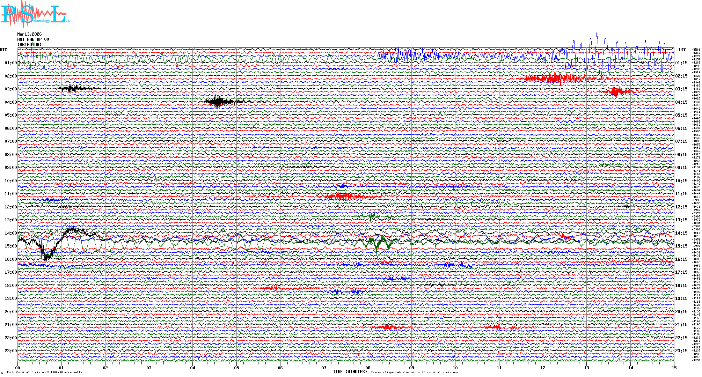Viewport: 702px width, 377px height.
Task: Click the large red event on the 02:00 trace
Action: pyautogui.click(x=555, y=79)
